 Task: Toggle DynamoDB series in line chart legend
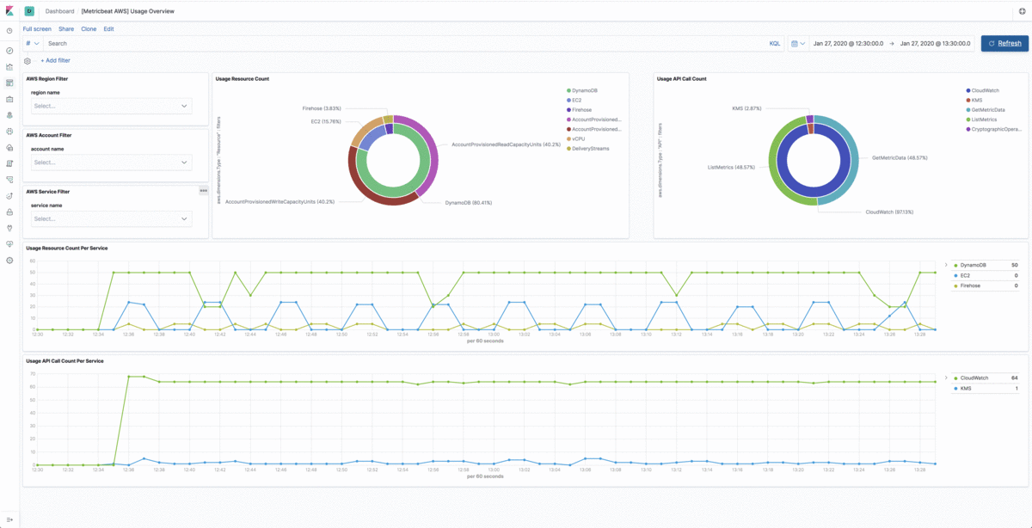click(973, 265)
